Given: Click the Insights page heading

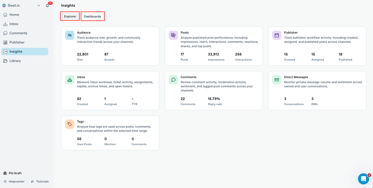Looking at the screenshot, I should (68, 5).
